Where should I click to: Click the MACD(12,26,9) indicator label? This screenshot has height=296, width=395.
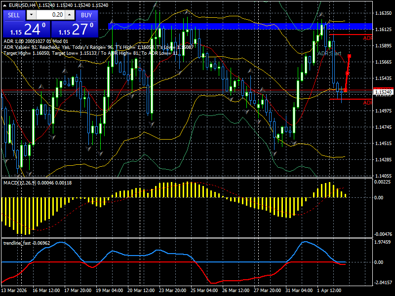[19, 183]
